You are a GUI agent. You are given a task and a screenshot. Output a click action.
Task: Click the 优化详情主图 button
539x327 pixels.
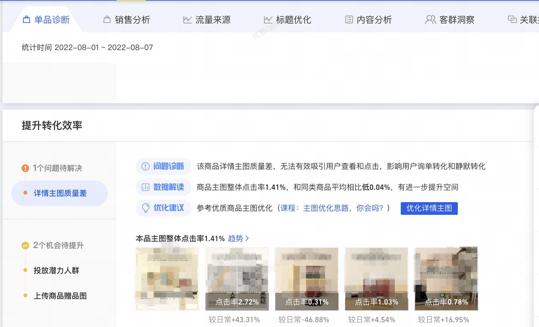click(429, 208)
